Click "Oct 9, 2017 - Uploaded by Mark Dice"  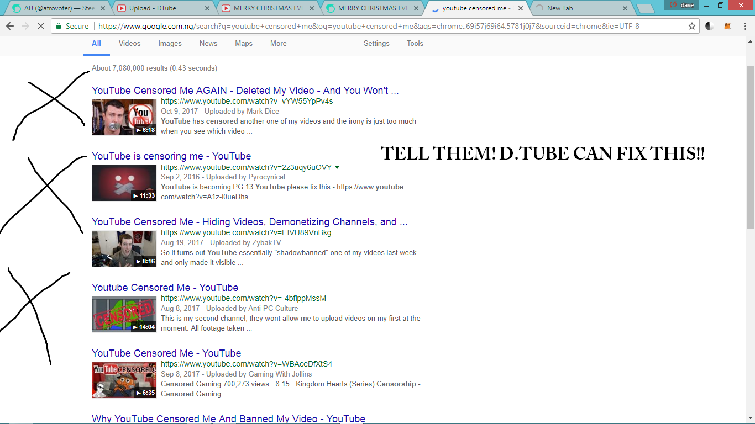coord(220,112)
